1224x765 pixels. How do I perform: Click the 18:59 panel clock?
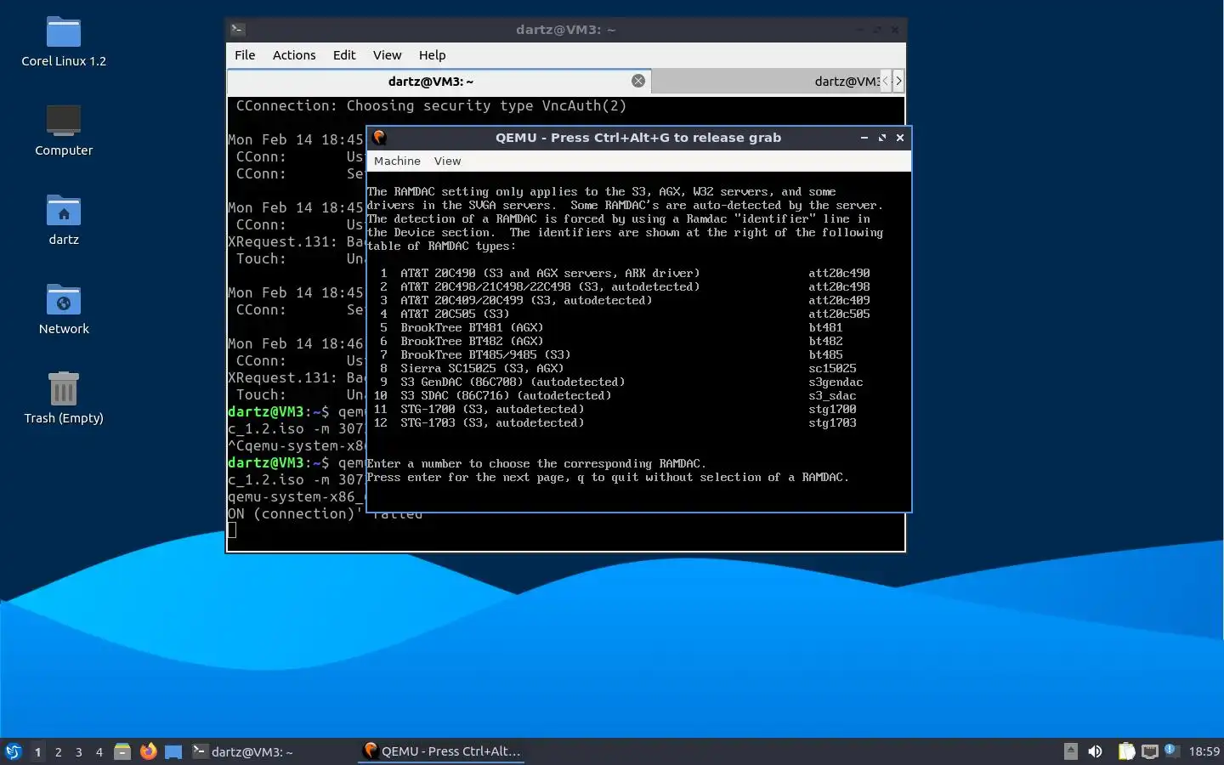(x=1204, y=751)
